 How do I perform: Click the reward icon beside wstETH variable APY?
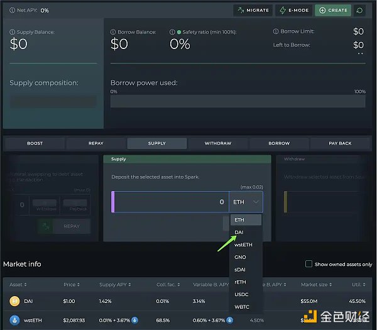[x=230, y=320]
